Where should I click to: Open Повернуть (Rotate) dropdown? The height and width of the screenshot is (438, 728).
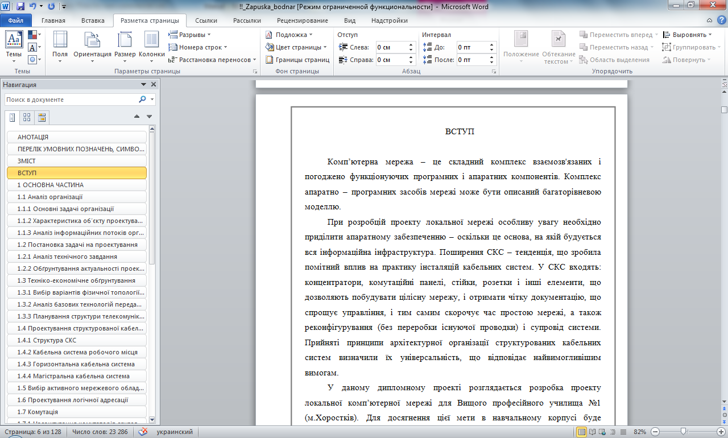pyautogui.click(x=687, y=60)
